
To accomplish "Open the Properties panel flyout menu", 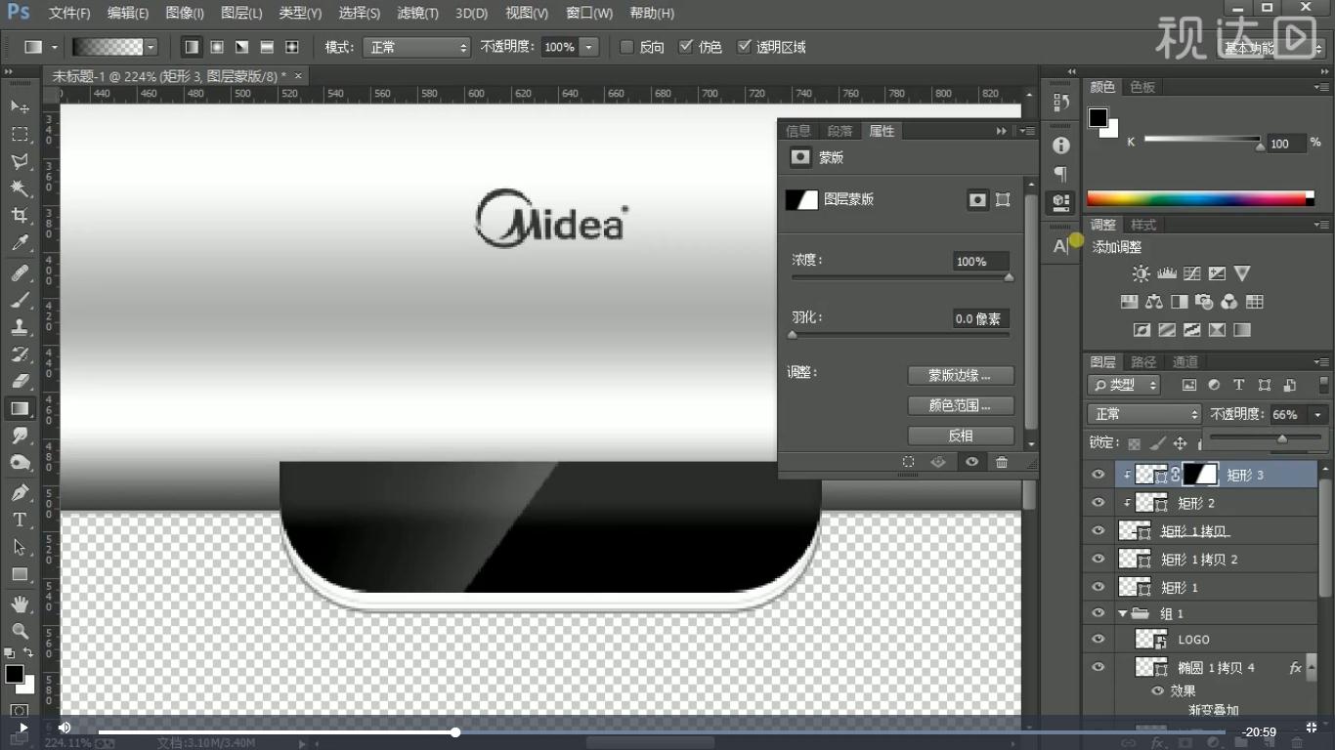I will pyautogui.click(x=1027, y=131).
